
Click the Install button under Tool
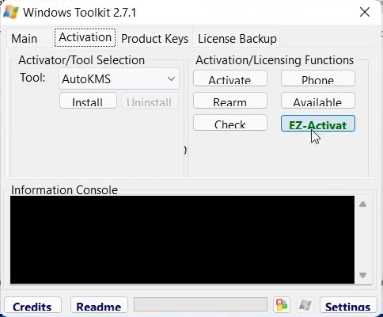click(88, 101)
